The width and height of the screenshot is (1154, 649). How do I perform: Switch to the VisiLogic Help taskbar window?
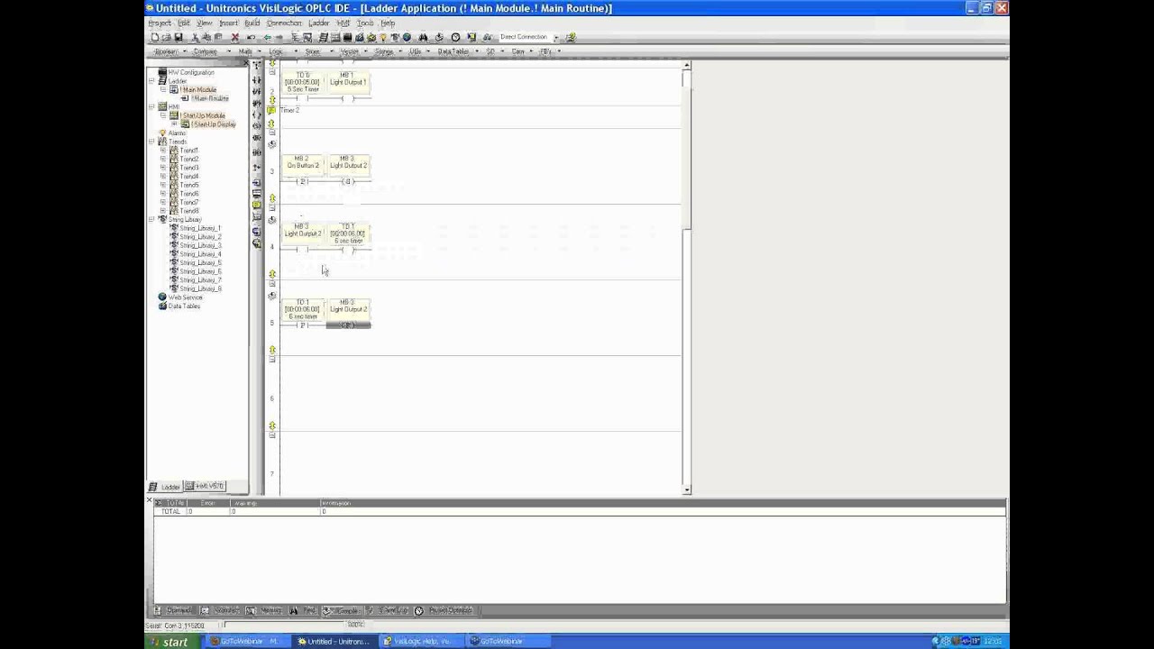423,641
